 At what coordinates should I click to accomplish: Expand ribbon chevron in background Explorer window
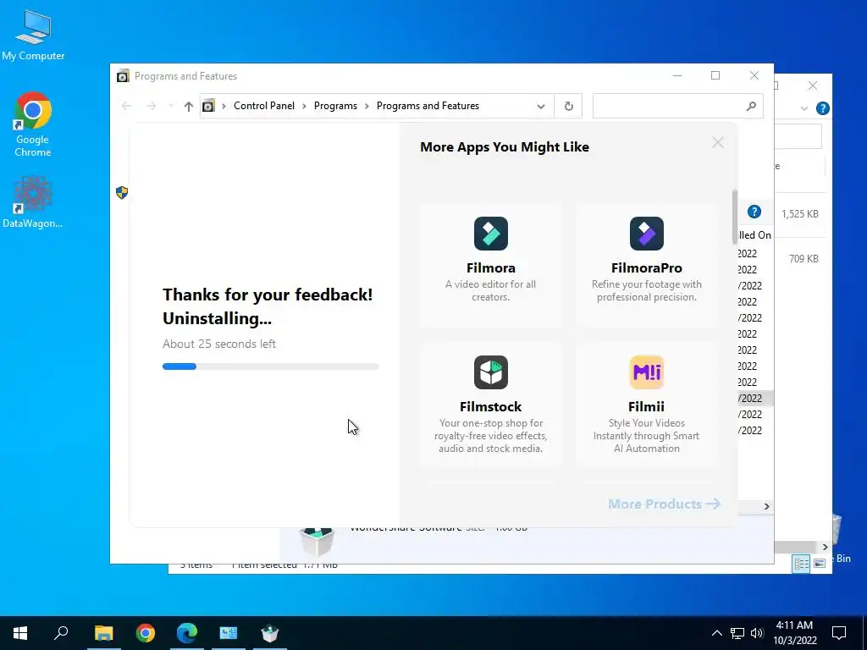pos(804,108)
